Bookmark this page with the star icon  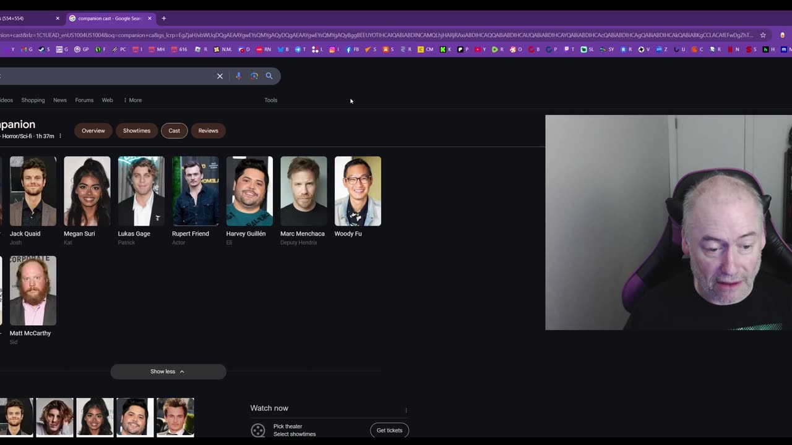[x=763, y=35]
